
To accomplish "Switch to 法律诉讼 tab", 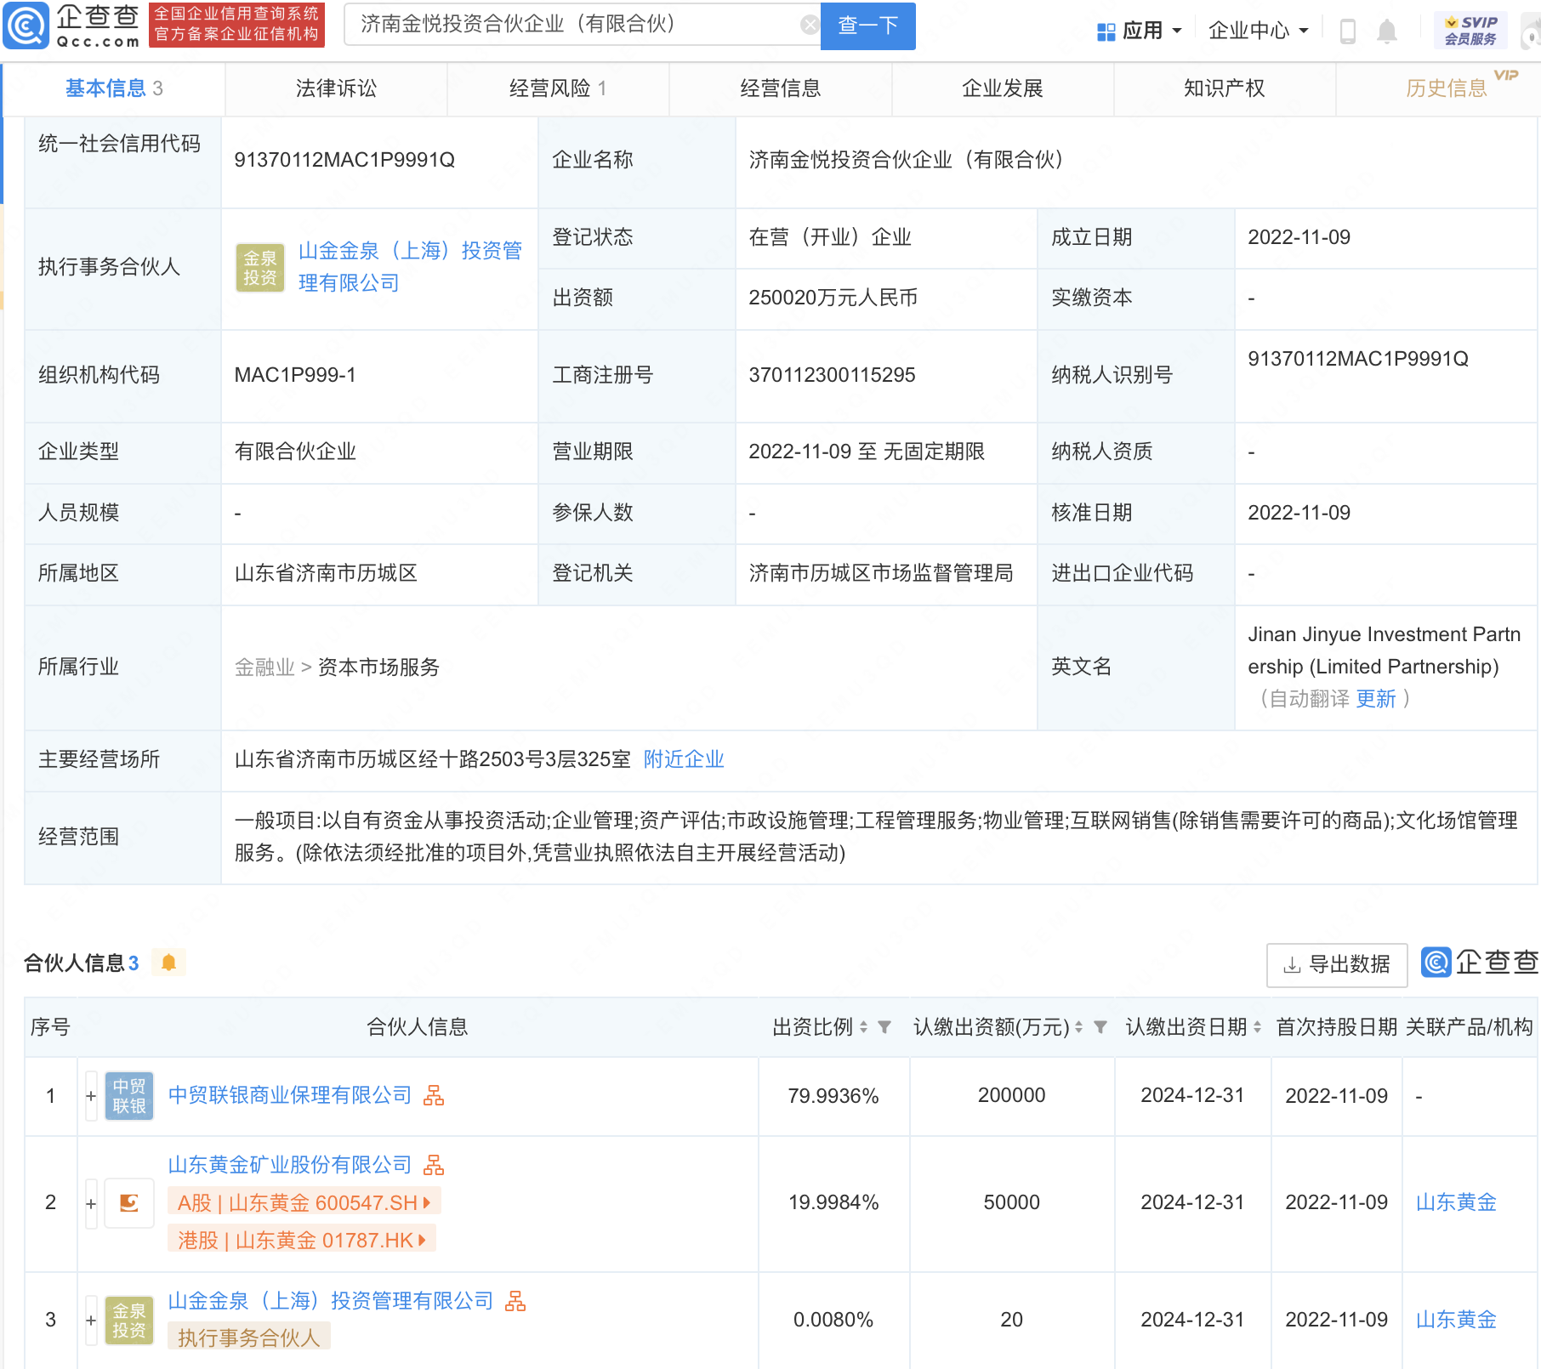I will tap(336, 88).
